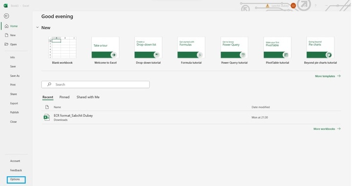The image size is (352, 186).
Task: Open the Print page
Action: (13, 85)
